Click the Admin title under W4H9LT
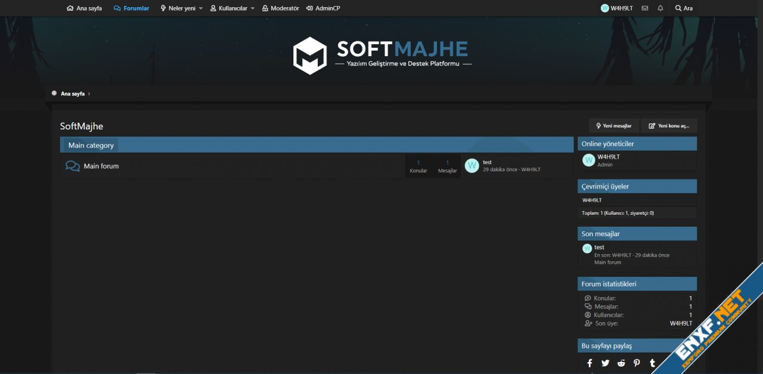This screenshot has width=763, height=374. [605, 165]
